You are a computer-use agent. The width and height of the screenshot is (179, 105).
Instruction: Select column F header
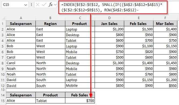165,18
